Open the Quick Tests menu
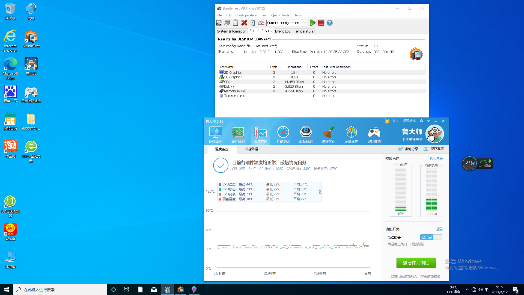 [280, 15]
